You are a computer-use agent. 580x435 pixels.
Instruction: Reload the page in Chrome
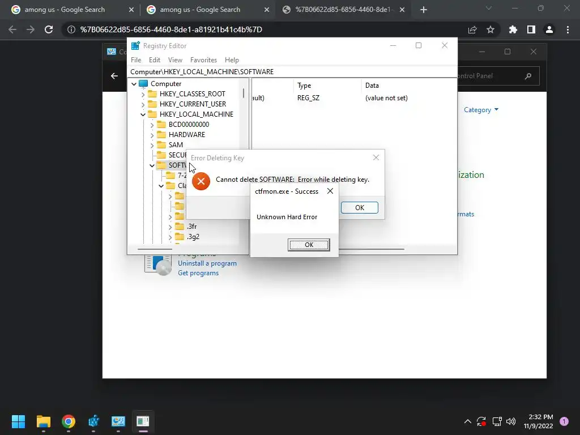[49, 29]
